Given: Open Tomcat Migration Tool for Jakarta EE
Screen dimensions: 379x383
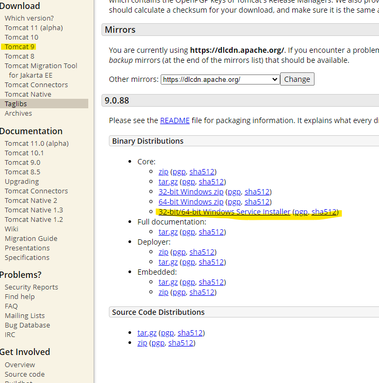Looking at the screenshot, I should [x=41, y=71].
